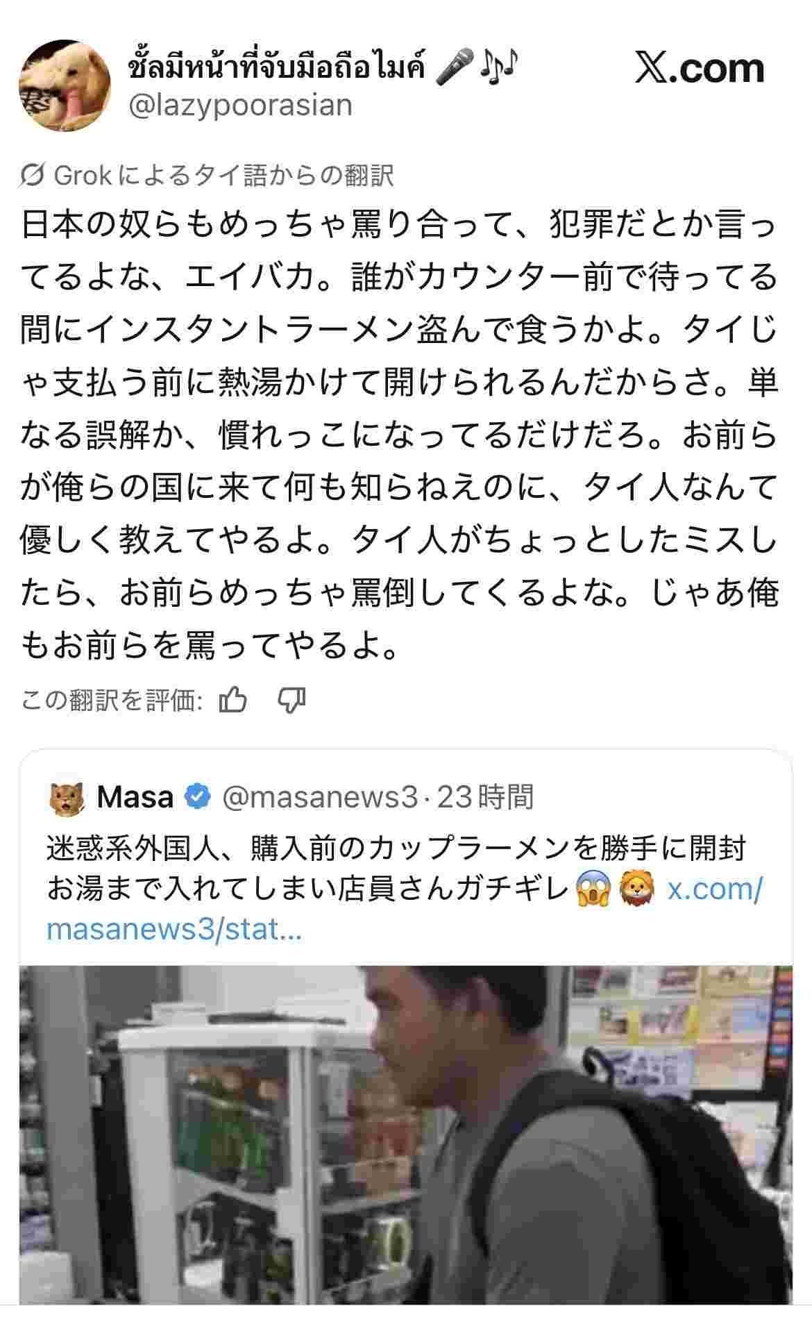The width and height of the screenshot is (812, 1322).
Task: Click the Thai display name
Action: pyautogui.click(x=277, y=67)
